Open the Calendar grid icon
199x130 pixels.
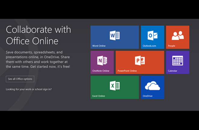point(178,60)
